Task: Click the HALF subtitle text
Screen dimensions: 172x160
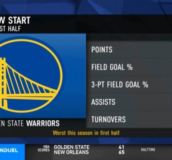Action: [14, 29]
